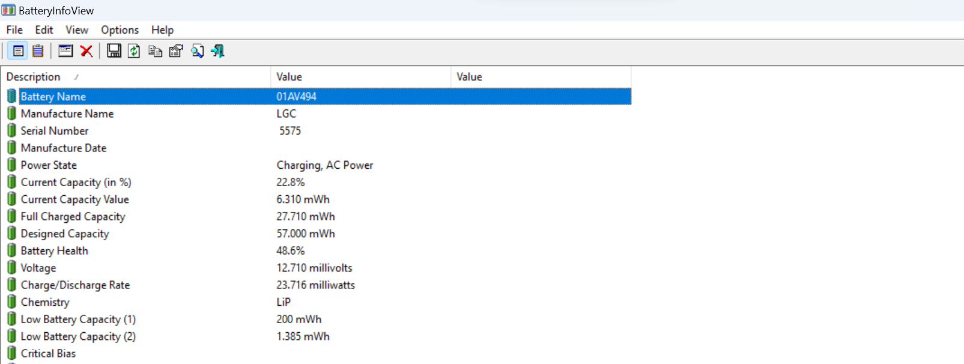The image size is (964, 364).
Task: Click the battery icon beside Serial Number
Action: (11, 130)
